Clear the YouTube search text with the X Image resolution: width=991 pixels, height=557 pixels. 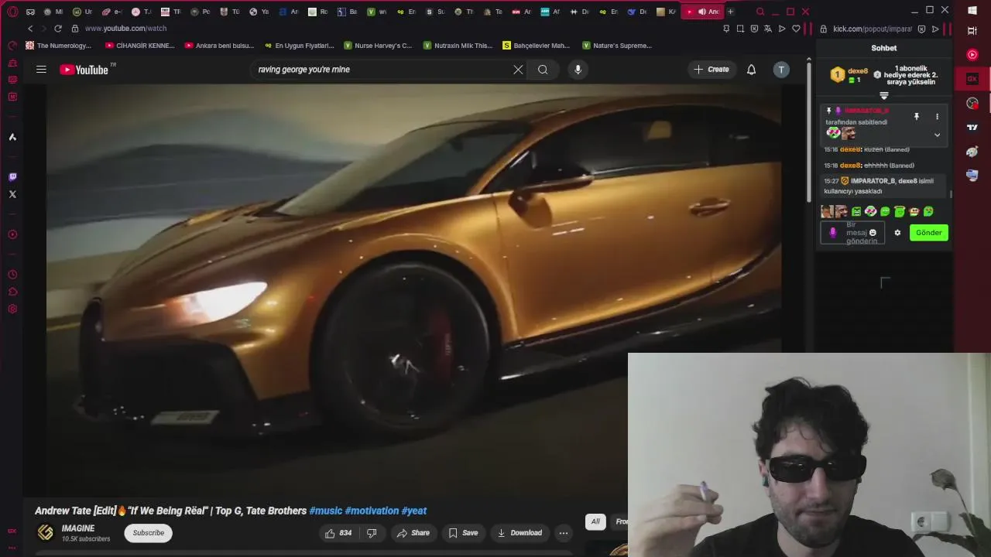518,70
